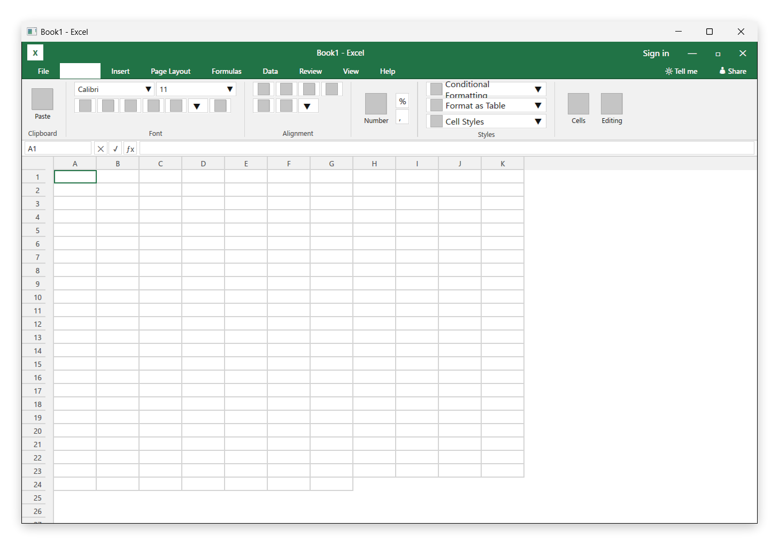Confirm entry with formula bar checkmark
The height and width of the screenshot is (545, 779).
(115, 149)
